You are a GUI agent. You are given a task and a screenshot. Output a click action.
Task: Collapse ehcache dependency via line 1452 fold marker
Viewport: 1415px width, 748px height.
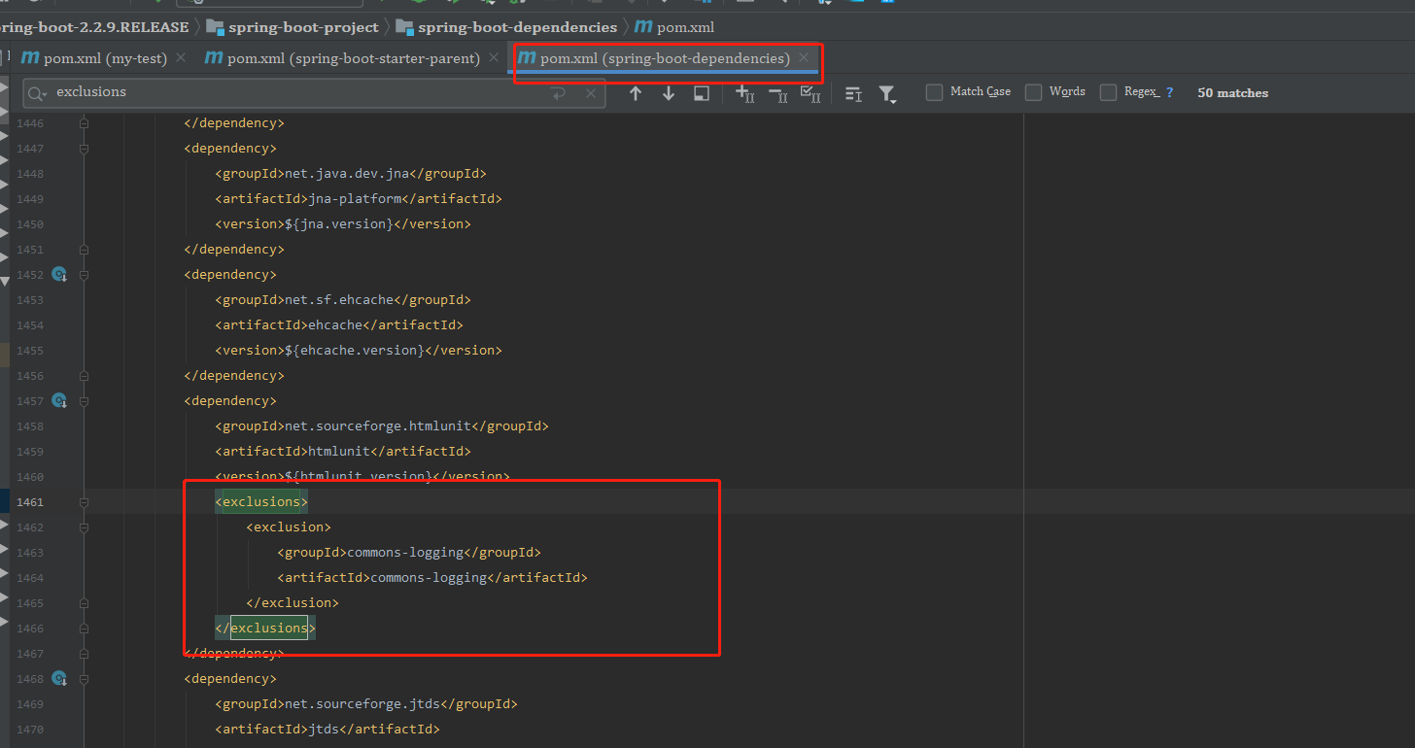click(84, 275)
